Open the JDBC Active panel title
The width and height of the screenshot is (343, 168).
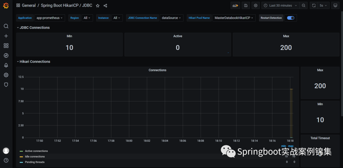pos(178,36)
